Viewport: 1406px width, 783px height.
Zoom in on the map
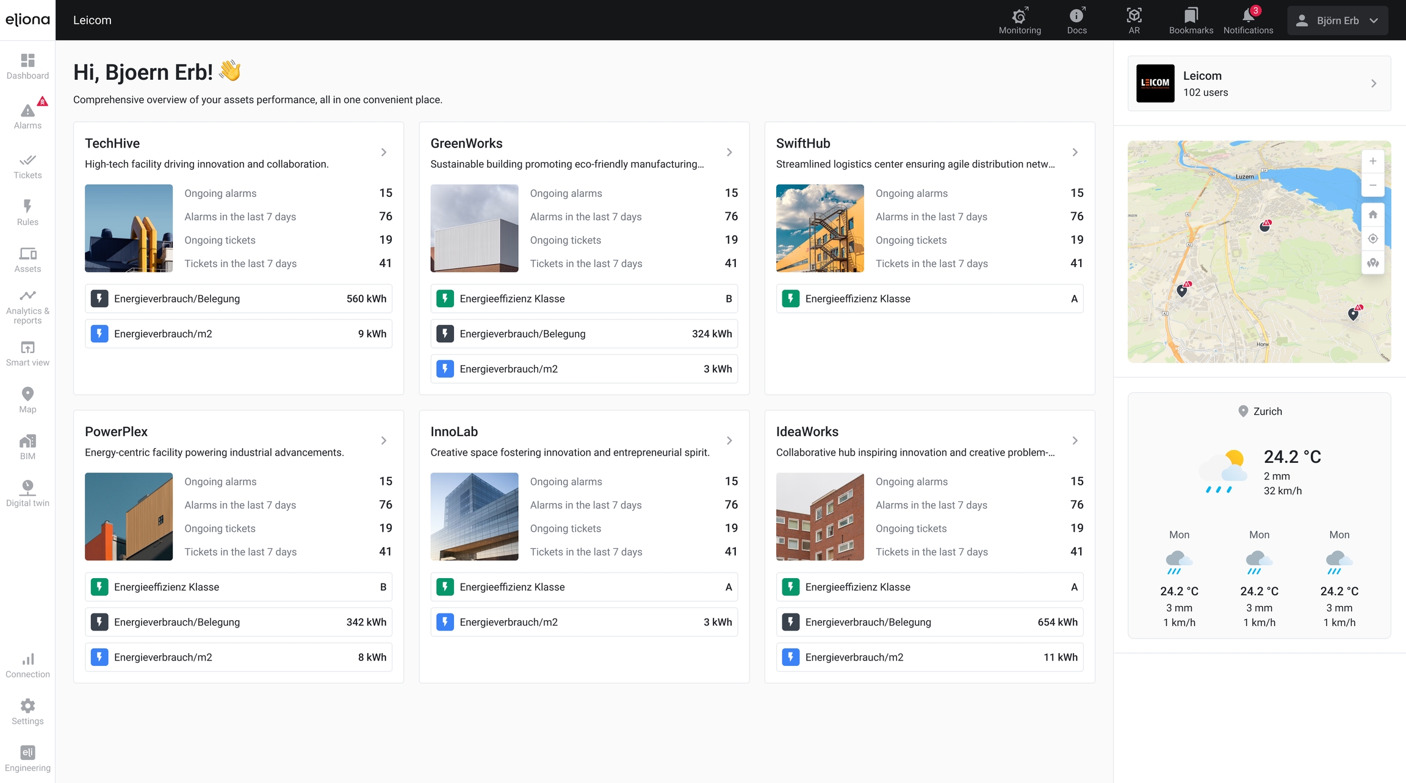pos(1372,162)
